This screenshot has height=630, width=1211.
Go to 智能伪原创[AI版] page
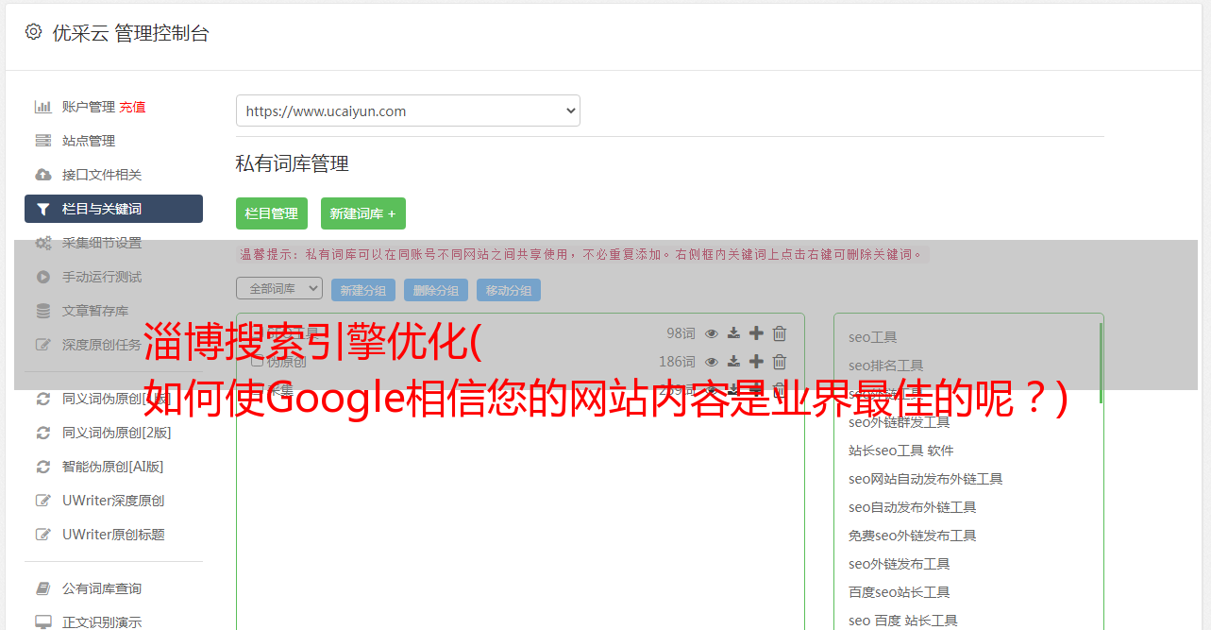(x=113, y=467)
